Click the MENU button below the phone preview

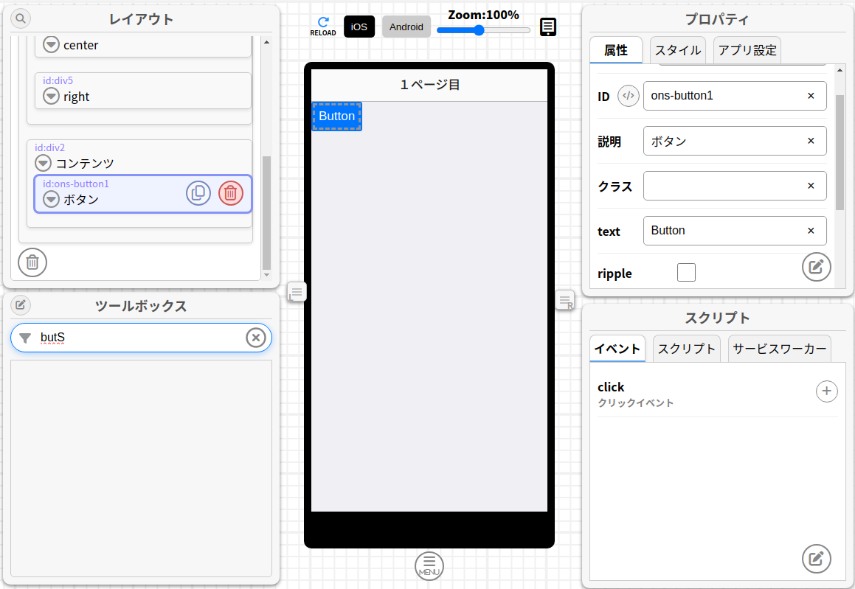click(429, 565)
